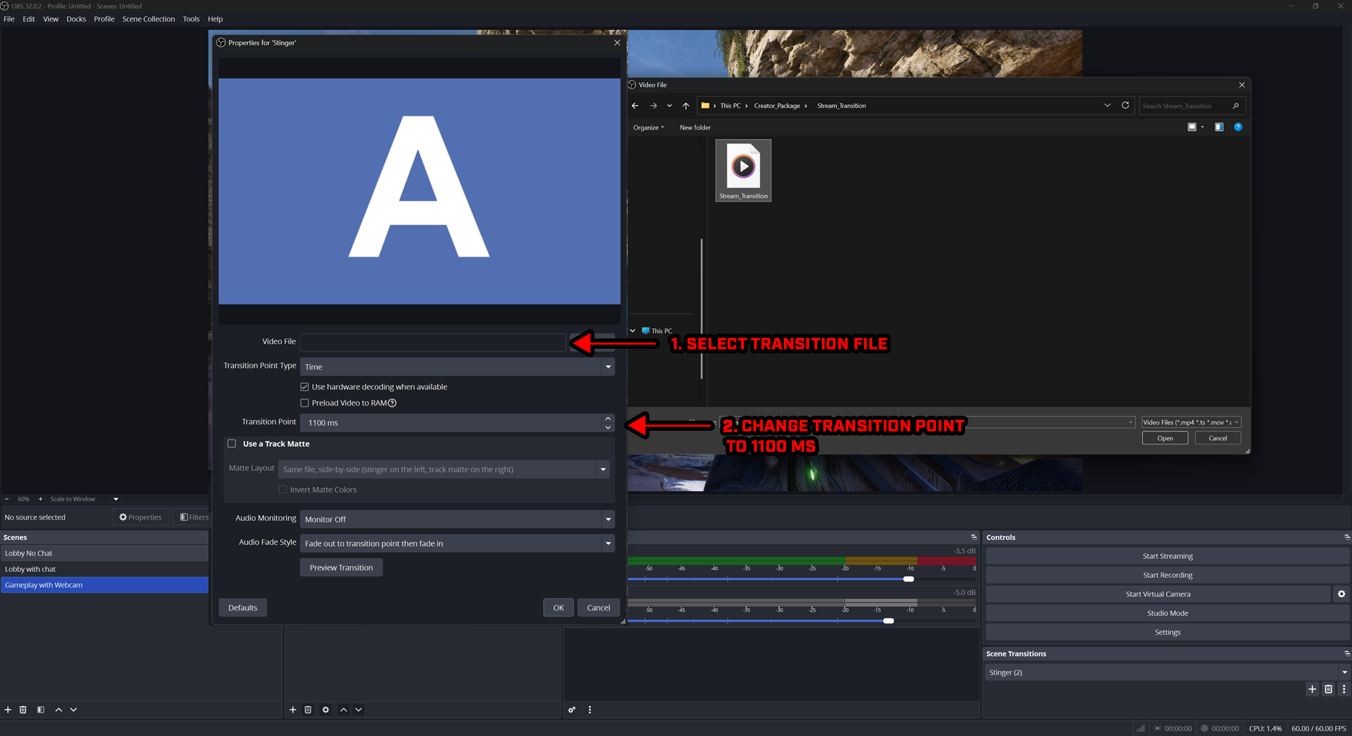This screenshot has width=1352, height=736.
Task: Remove selected scene using the trash icon
Action: click(23, 710)
